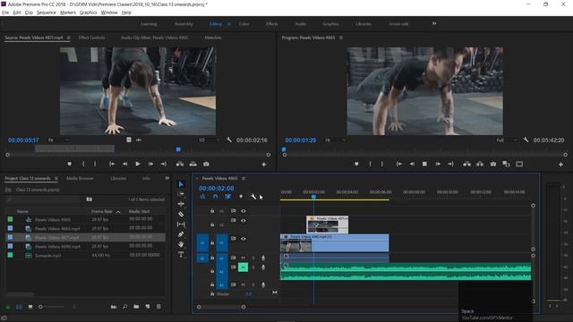Export frame from Program monitor
Viewport: 573px width, 322px height.
click(x=493, y=165)
